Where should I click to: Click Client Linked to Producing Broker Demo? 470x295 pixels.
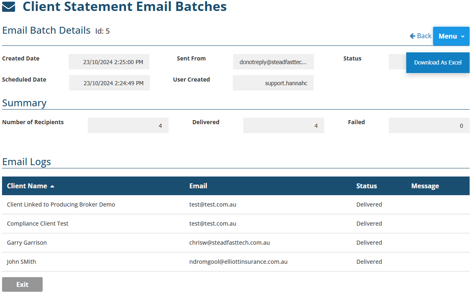point(61,205)
